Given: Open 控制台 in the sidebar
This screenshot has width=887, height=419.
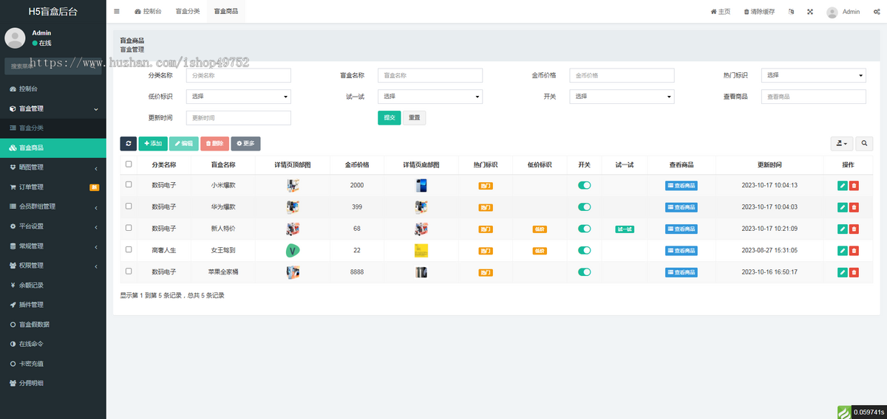Looking at the screenshot, I should [x=53, y=89].
